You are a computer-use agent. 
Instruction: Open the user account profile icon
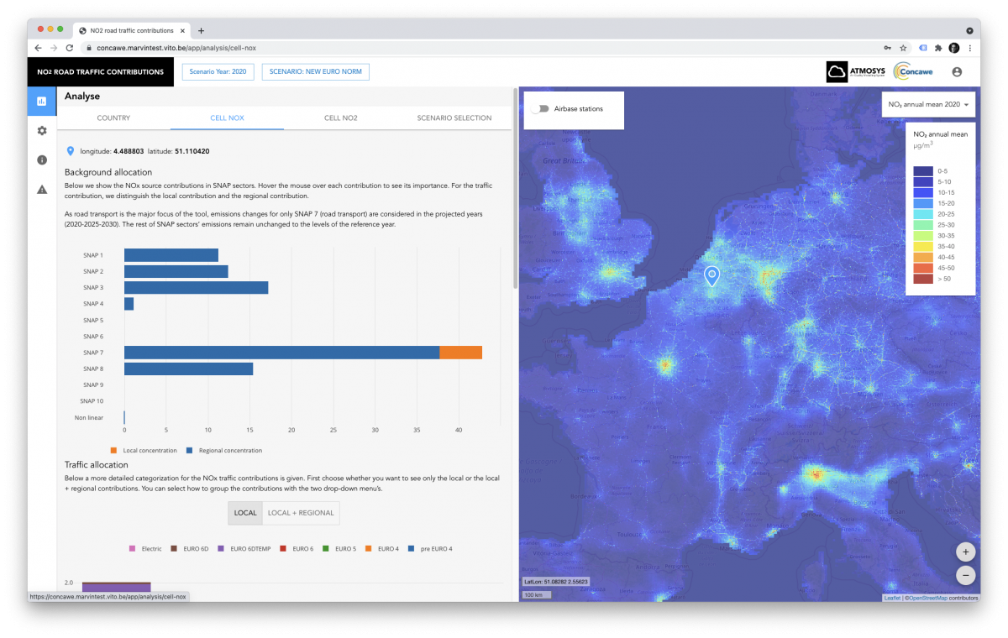tap(957, 72)
